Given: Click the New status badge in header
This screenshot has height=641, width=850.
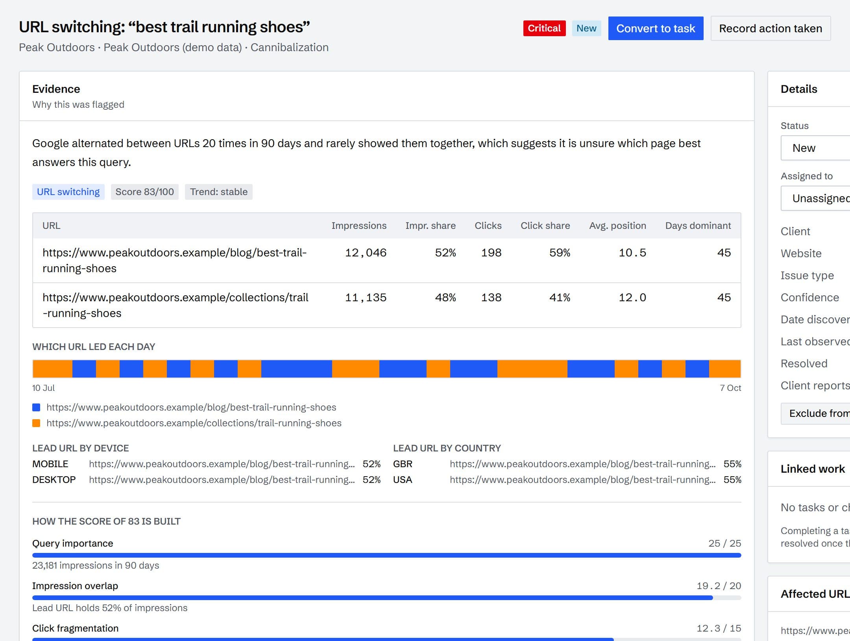Looking at the screenshot, I should 586,28.
